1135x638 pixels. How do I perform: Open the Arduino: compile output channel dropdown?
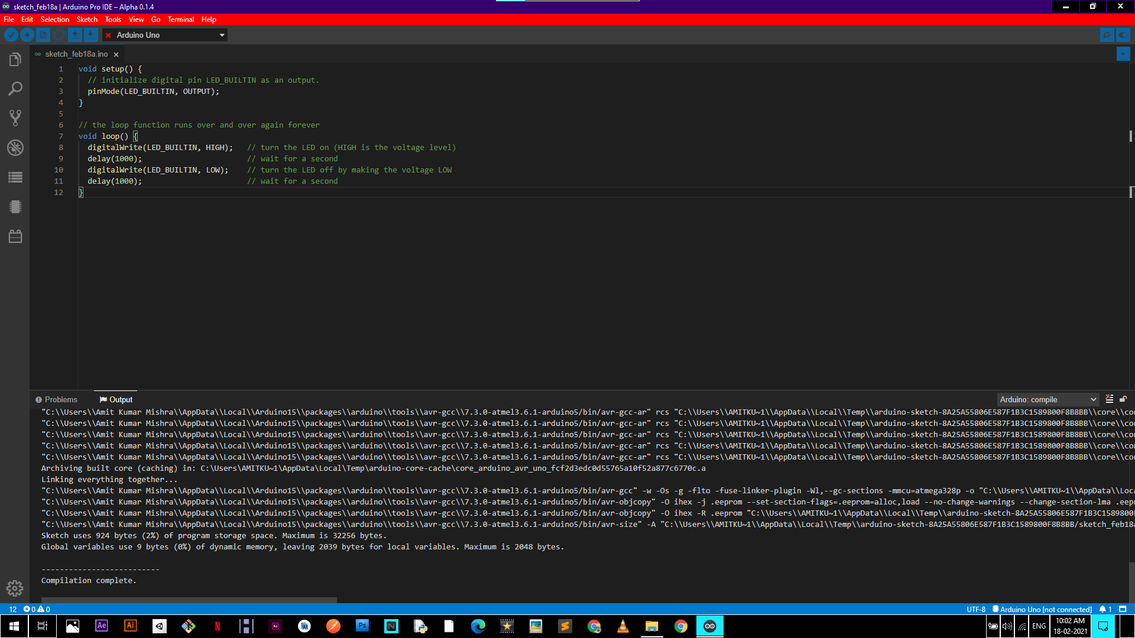click(x=1048, y=399)
